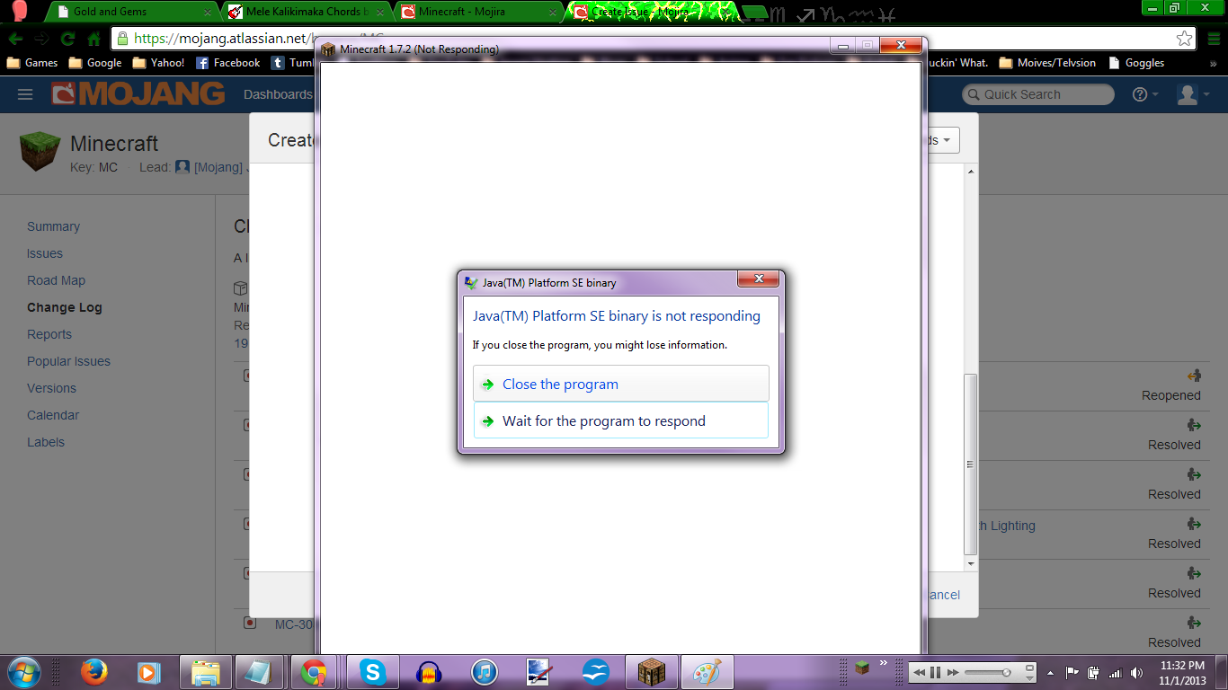Go to Mojang logo home

[138, 93]
